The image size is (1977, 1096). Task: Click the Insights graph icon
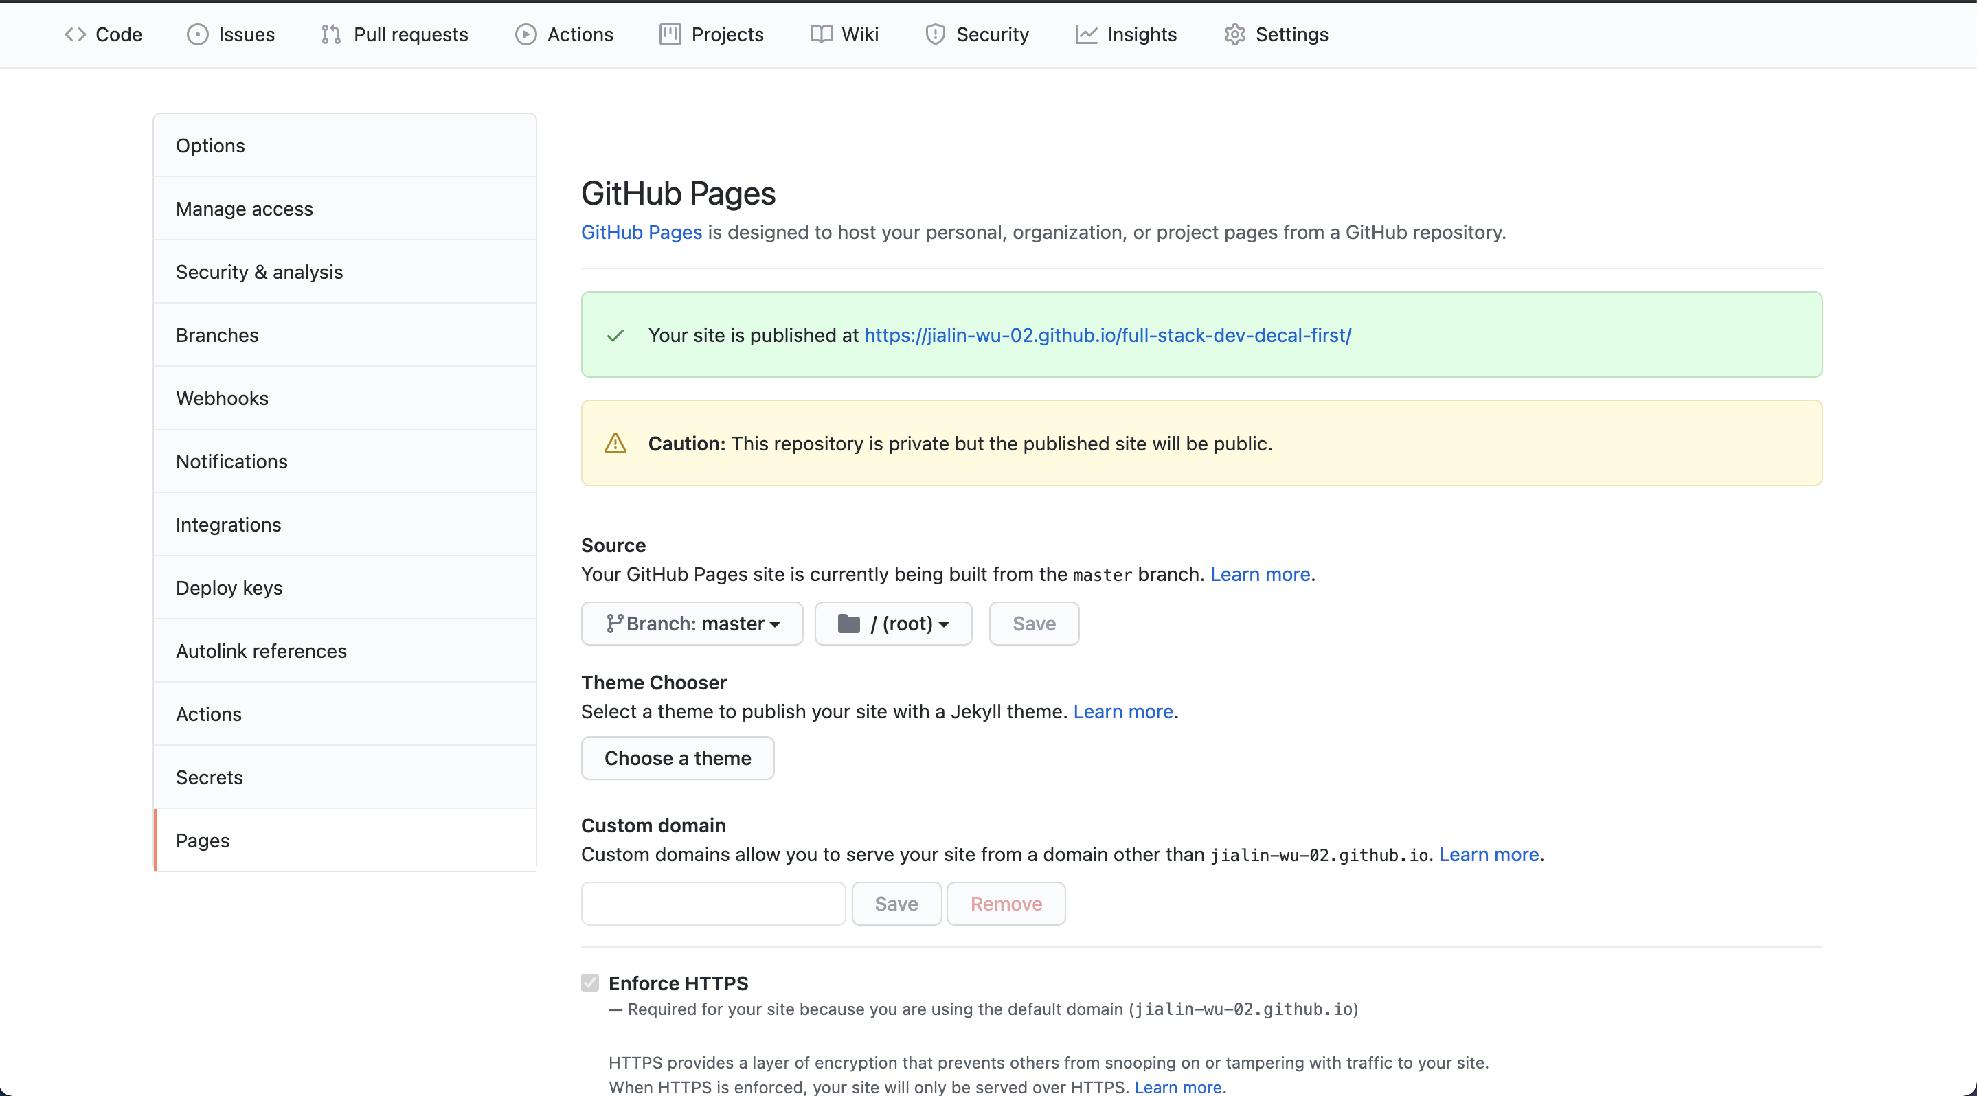click(1086, 34)
